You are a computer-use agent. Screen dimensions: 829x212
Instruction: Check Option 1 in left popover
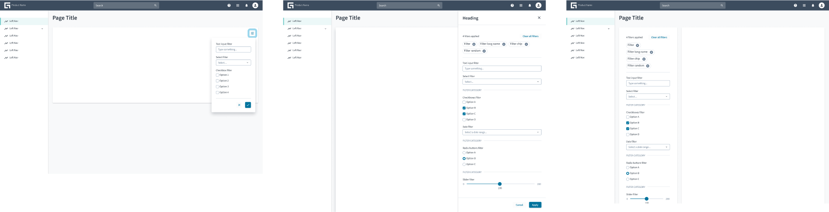coord(217,75)
